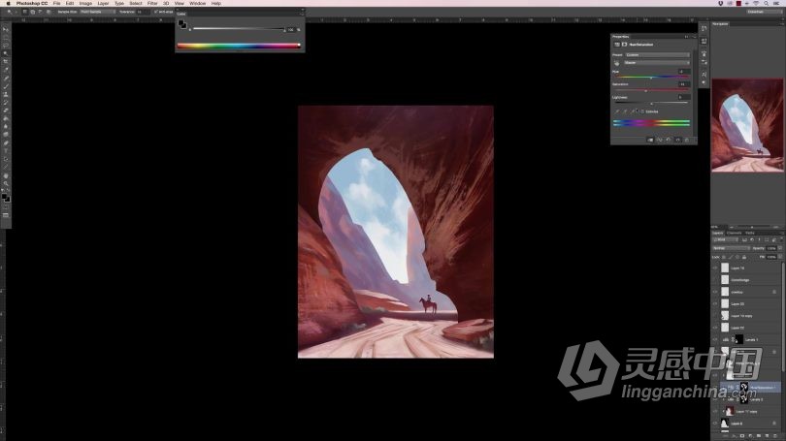The width and height of the screenshot is (786, 441).
Task: Toggle visibility of the cowboy layer
Action: tap(715, 292)
